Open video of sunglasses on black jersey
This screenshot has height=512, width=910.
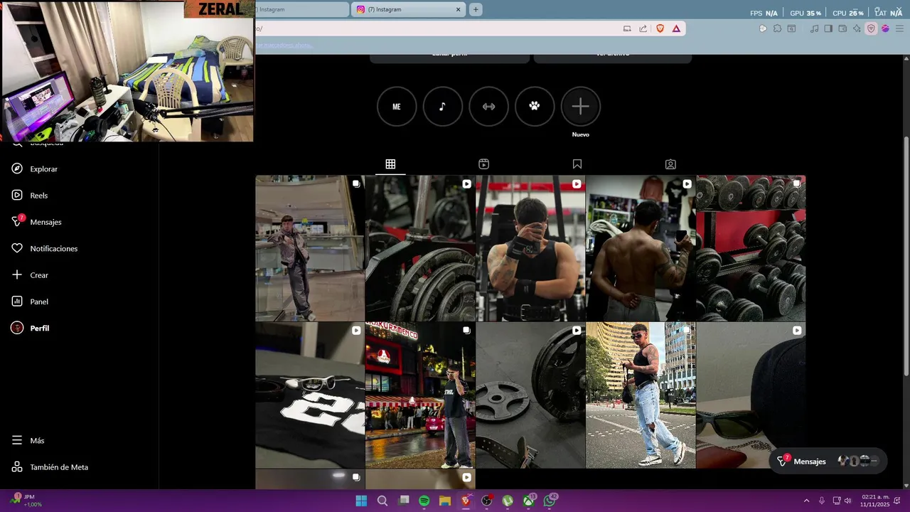click(310, 395)
